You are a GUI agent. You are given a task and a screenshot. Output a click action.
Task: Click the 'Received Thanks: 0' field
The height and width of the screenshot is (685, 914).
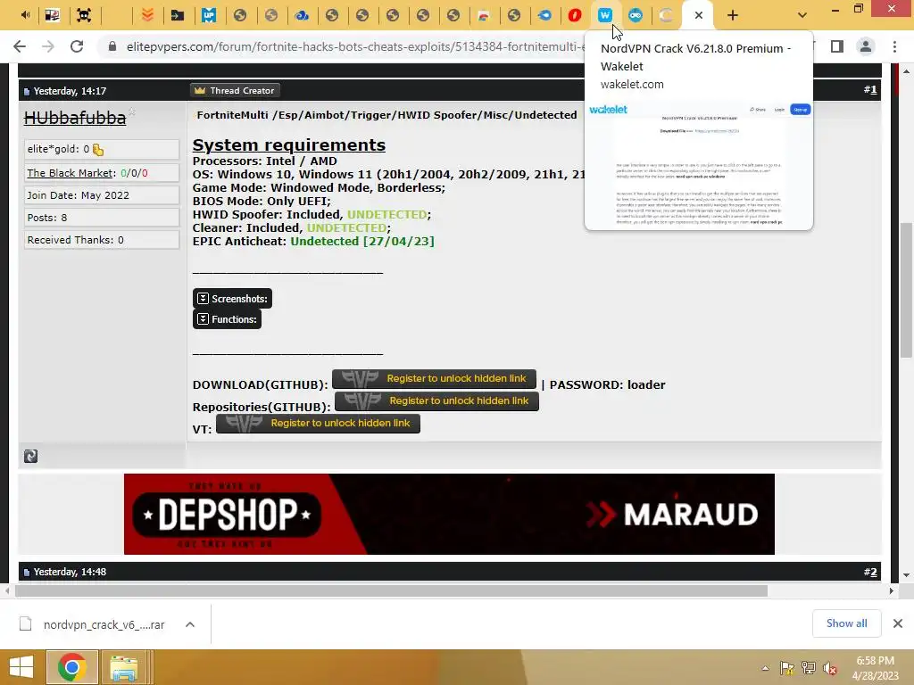pos(102,240)
